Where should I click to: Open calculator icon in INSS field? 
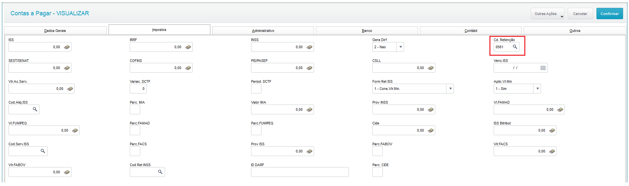coord(309,47)
